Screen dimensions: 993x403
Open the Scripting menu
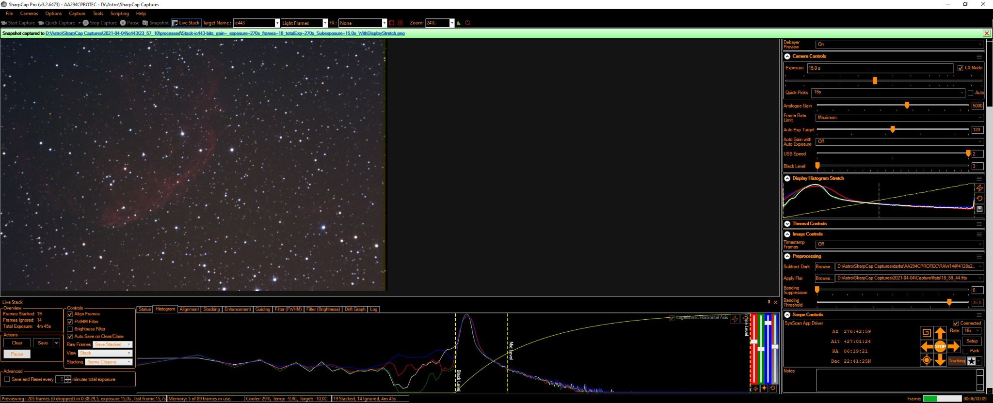[119, 14]
